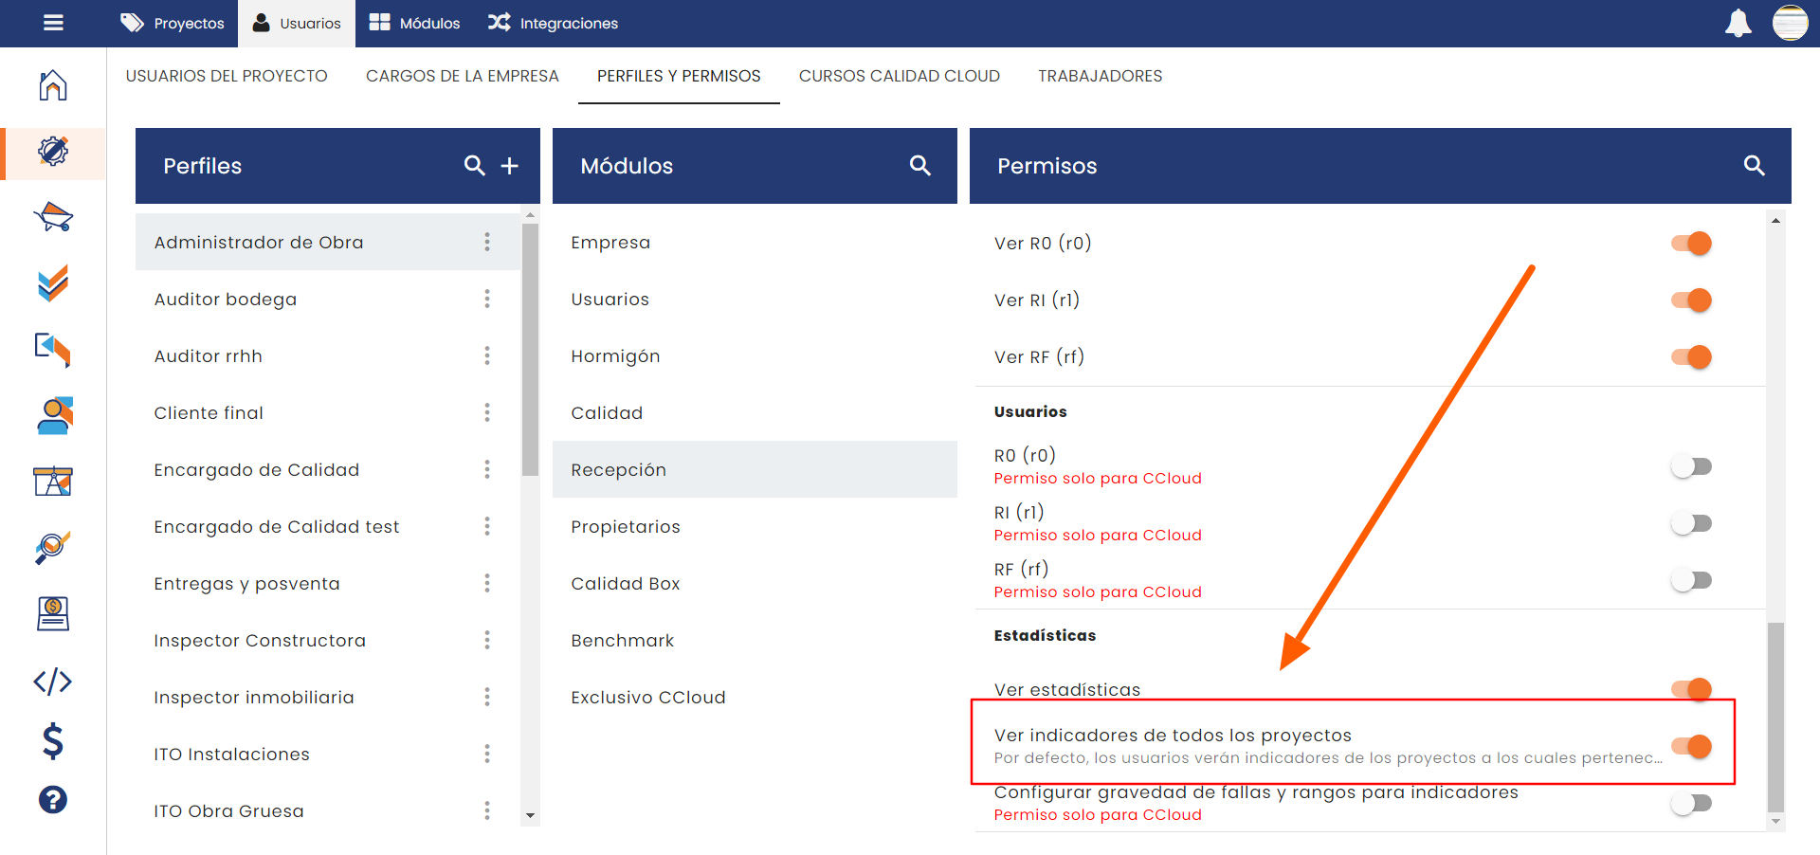Click the help question mark icon
The width and height of the screenshot is (1820, 855).
[53, 800]
